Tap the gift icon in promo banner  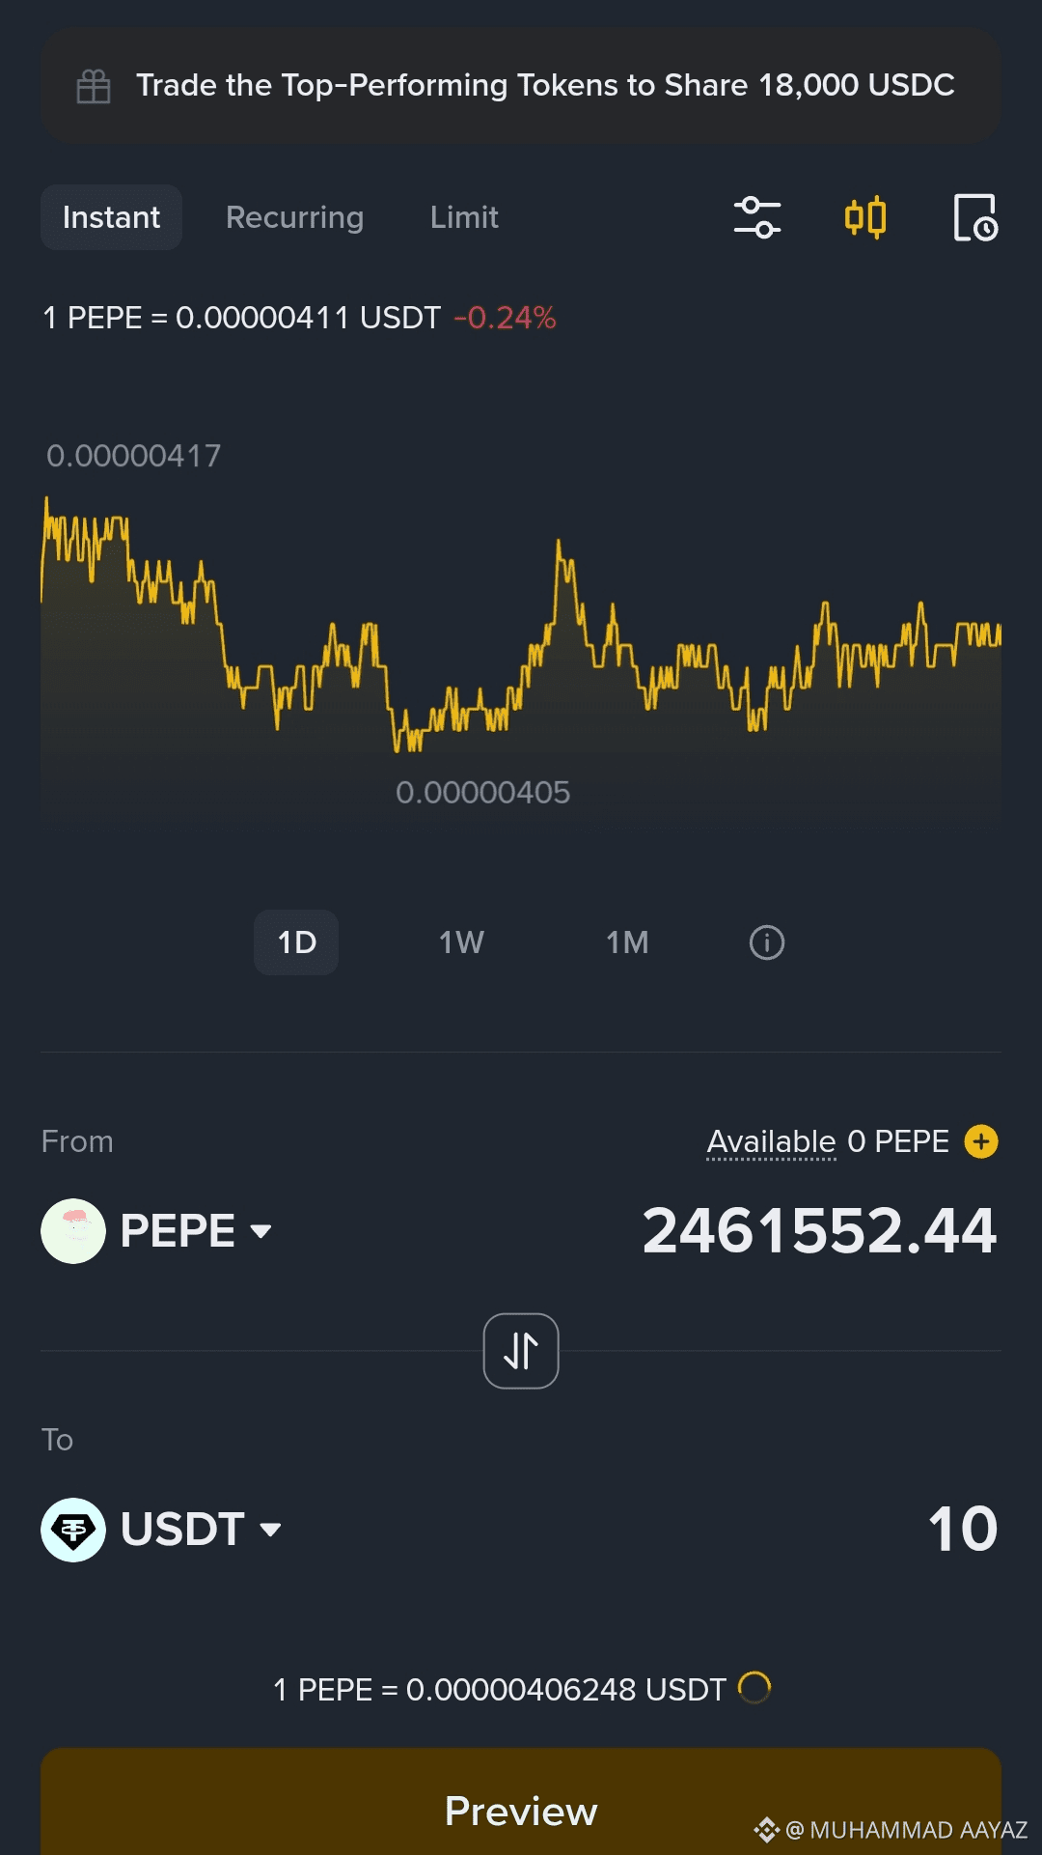94,86
